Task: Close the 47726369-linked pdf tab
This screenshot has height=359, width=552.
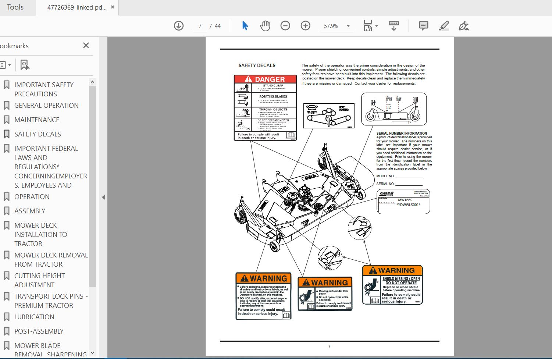Action: tap(113, 7)
